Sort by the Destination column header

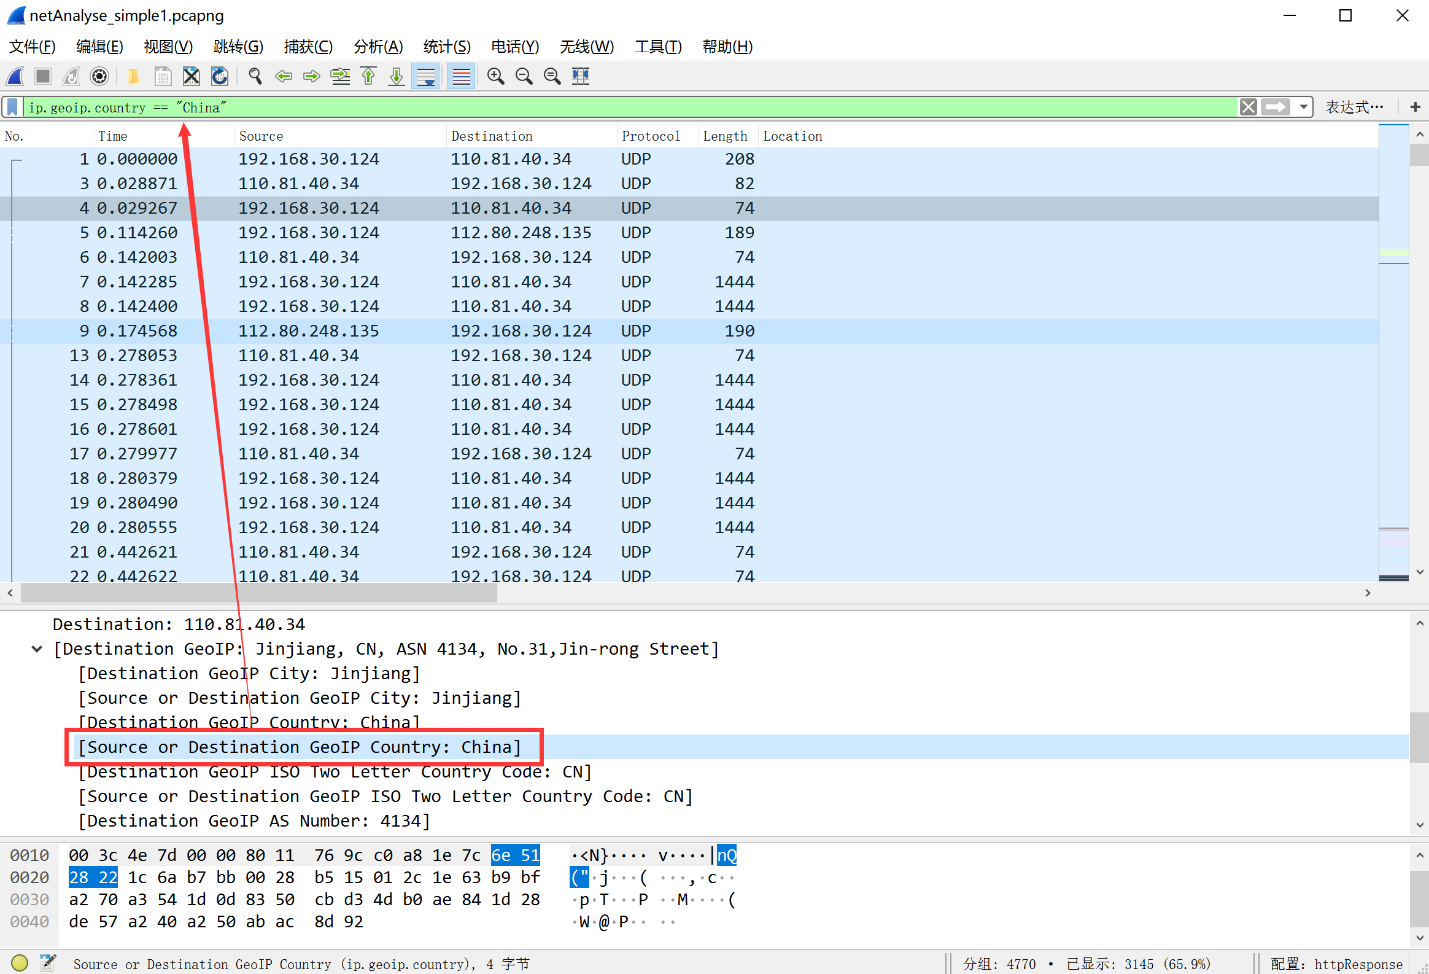click(x=530, y=136)
